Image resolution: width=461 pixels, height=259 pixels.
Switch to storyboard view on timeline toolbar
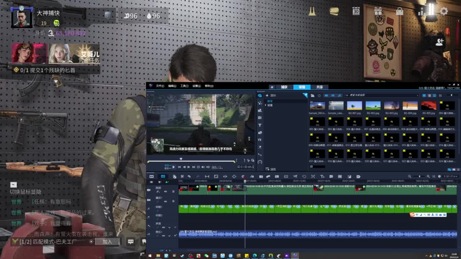pyautogui.click(x=152, y=176)
